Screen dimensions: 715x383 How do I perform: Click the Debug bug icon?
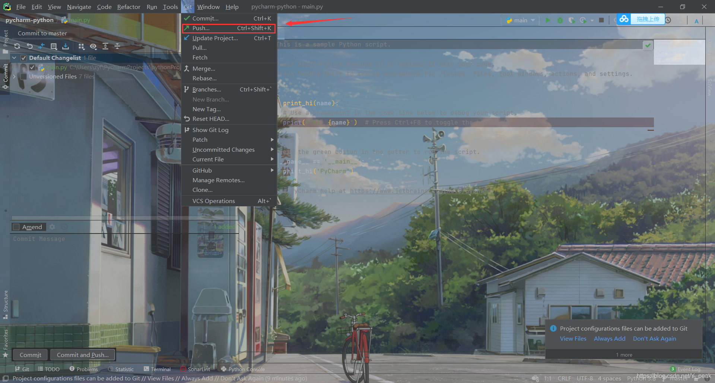(x=560, y=20)
